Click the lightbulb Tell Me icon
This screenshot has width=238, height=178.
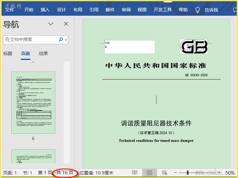198,10
